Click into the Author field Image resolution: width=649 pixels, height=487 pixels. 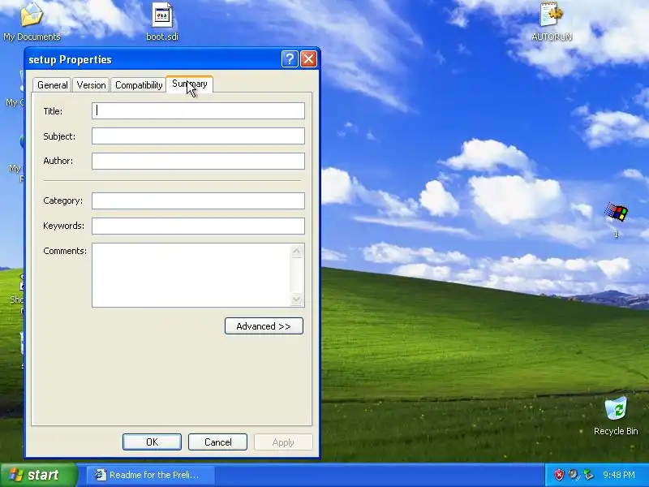point(198,161)
